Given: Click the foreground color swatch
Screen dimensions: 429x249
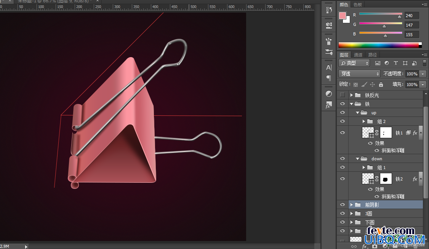Looking at the screenshot, I should [342, 15].
